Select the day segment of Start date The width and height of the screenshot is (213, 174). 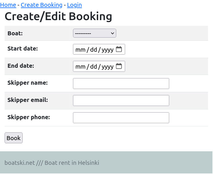point(94,50)
